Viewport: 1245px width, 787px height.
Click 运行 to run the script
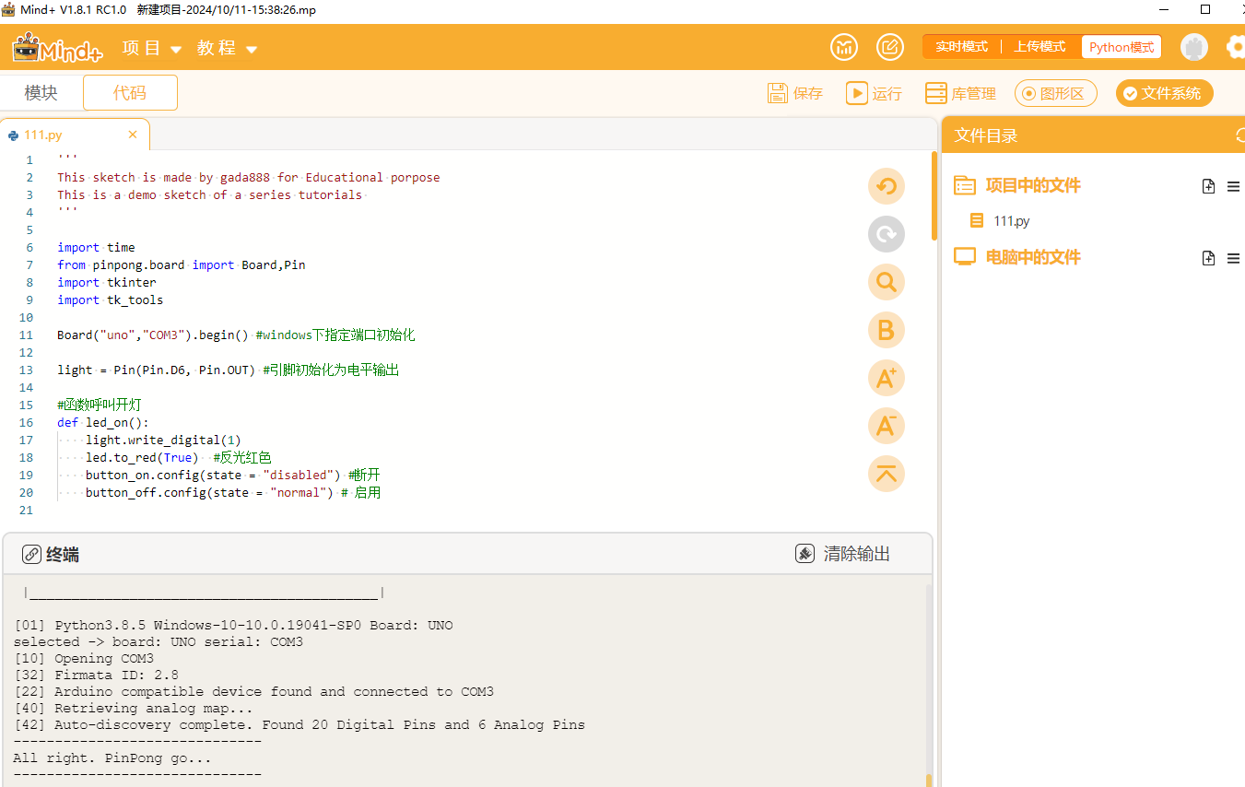point(874,93)
